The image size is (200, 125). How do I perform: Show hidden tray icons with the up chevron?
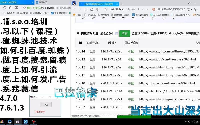(x=186, y=122)
